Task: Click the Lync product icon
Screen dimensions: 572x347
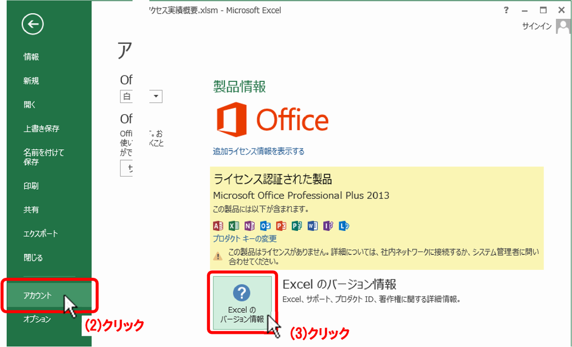Action: (x=344, y=226)
